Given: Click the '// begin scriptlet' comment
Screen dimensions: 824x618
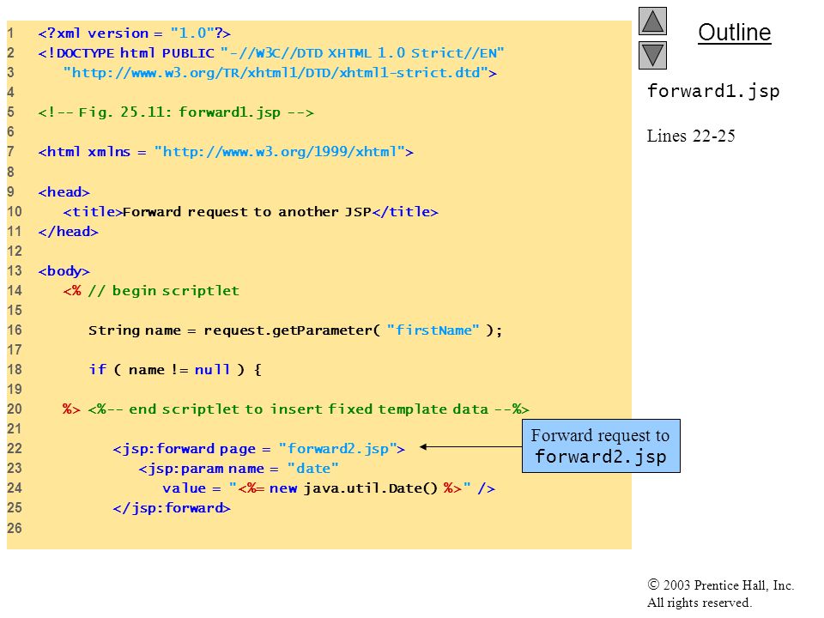Looking at the screenshot, I should pos(163,291).
